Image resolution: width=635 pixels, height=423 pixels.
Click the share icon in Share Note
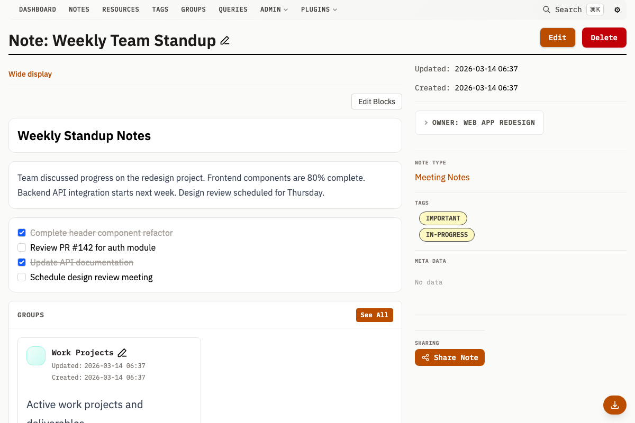pos(425,357)
